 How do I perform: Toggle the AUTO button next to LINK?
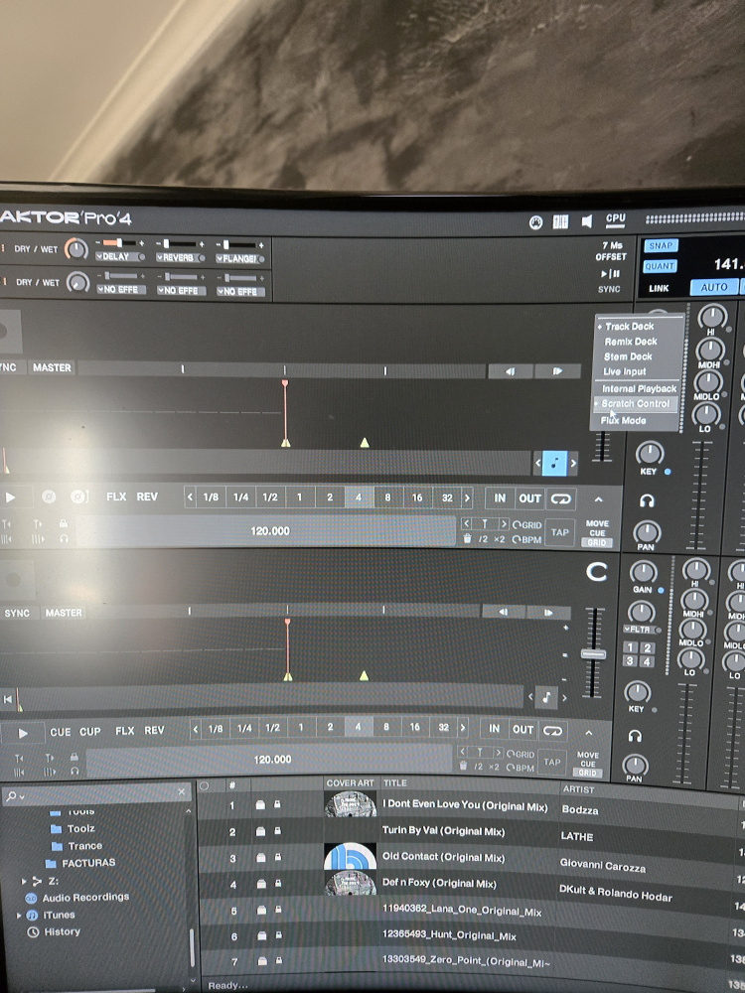point(714,287)
